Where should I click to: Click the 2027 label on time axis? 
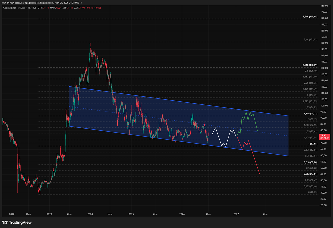236,214
